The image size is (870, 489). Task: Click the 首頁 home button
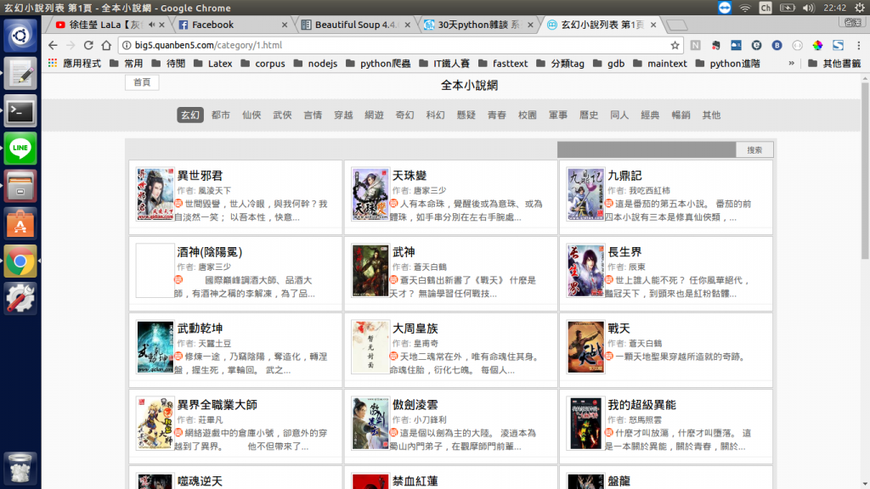142,82
